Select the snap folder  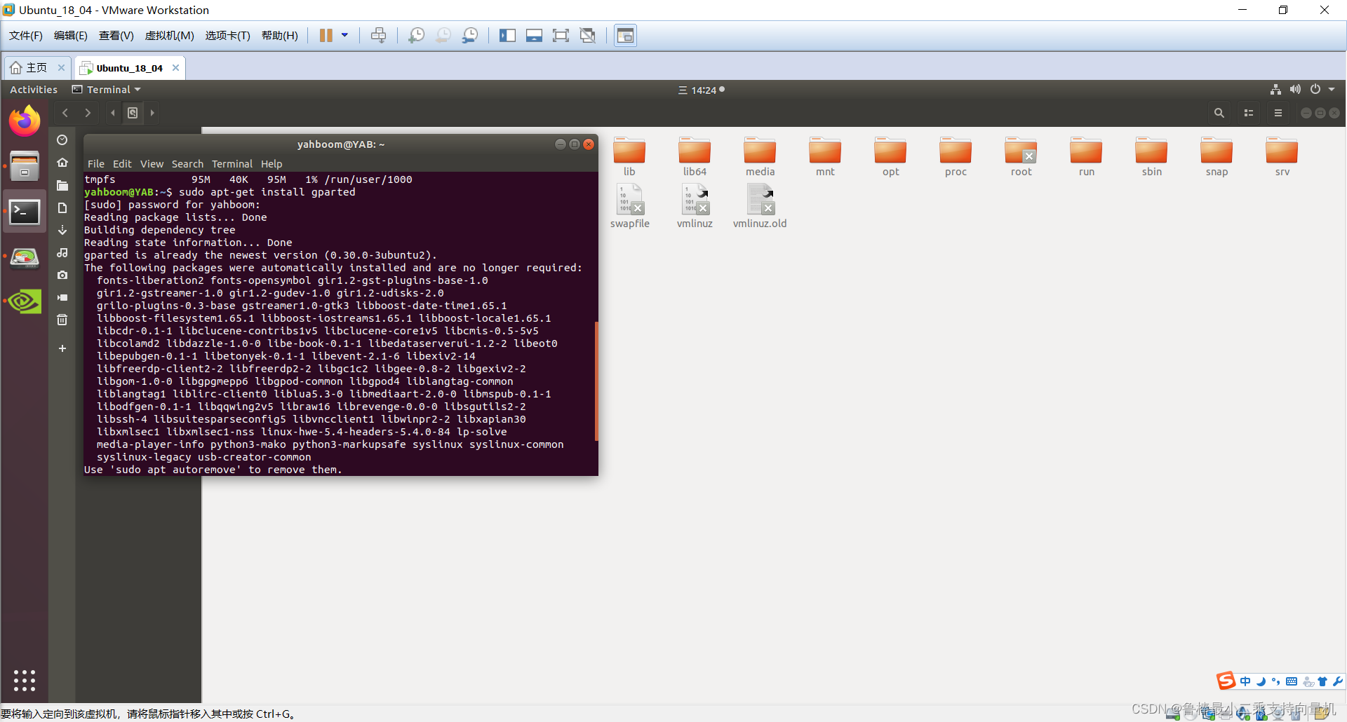click(x=1217, y=157)
